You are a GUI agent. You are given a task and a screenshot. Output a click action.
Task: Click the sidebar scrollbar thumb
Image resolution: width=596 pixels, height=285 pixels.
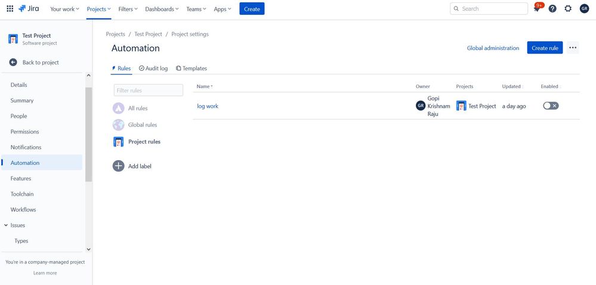pyautogui.click(x=88, y=134)
